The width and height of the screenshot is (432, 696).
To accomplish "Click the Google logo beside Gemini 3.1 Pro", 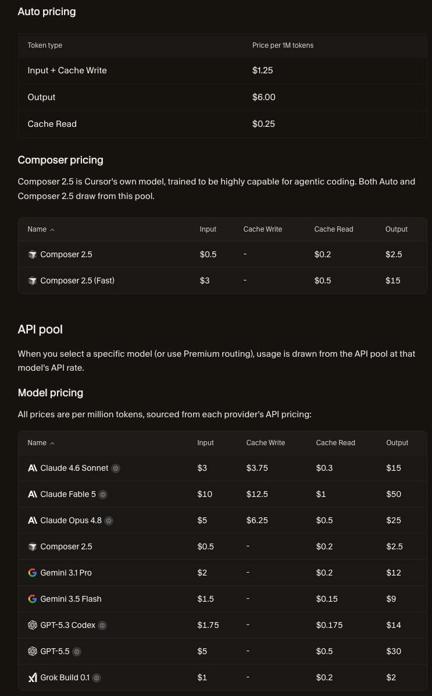I will coord(33,573).
